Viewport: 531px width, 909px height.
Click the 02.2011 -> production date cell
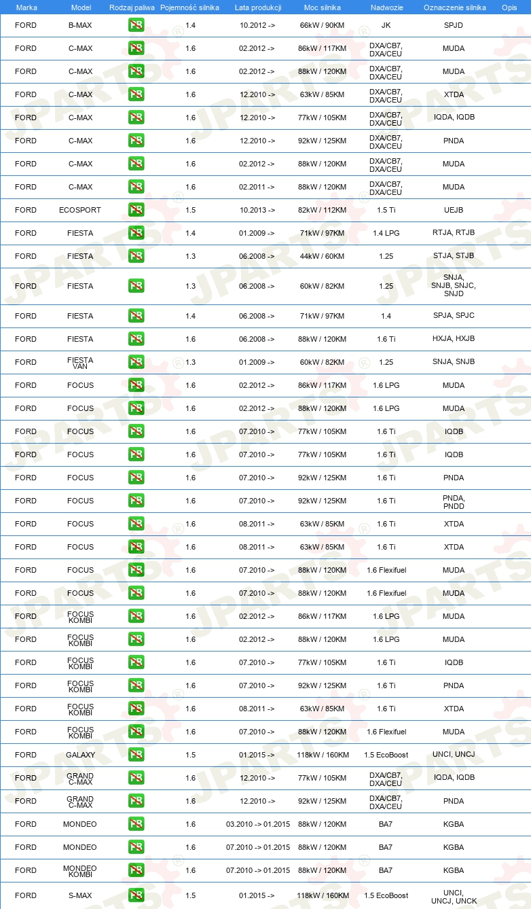pyautogui.click(x=257, y=187)
